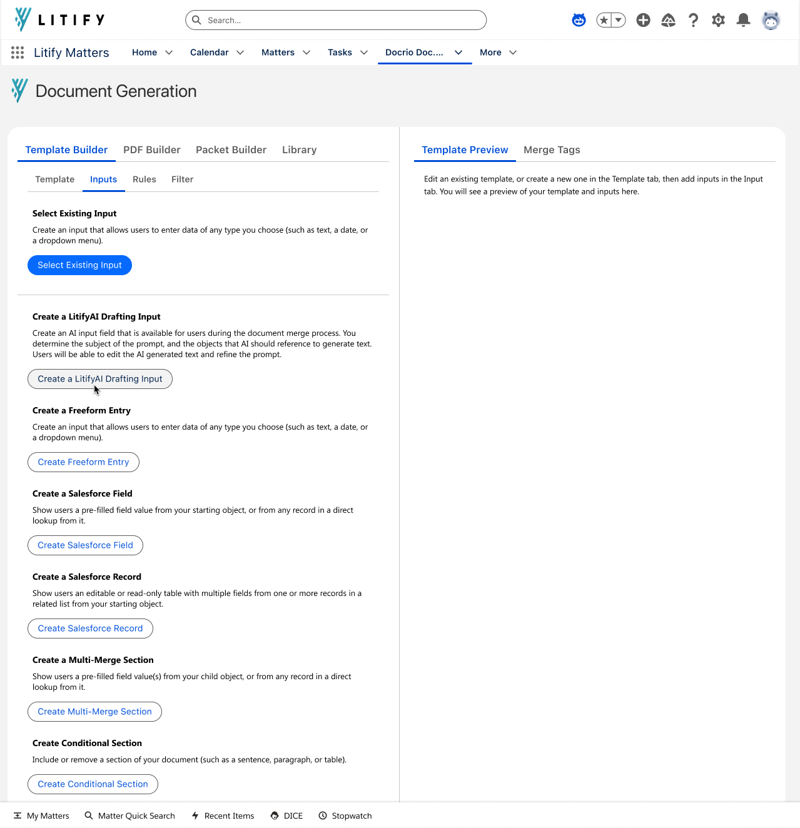The image size is (800, 828).
Task: Click Create Conditional Section button
Action: 93,784
